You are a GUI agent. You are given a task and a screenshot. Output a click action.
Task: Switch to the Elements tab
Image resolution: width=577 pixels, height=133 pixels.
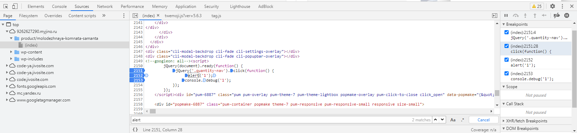click(x=36, y=6)
